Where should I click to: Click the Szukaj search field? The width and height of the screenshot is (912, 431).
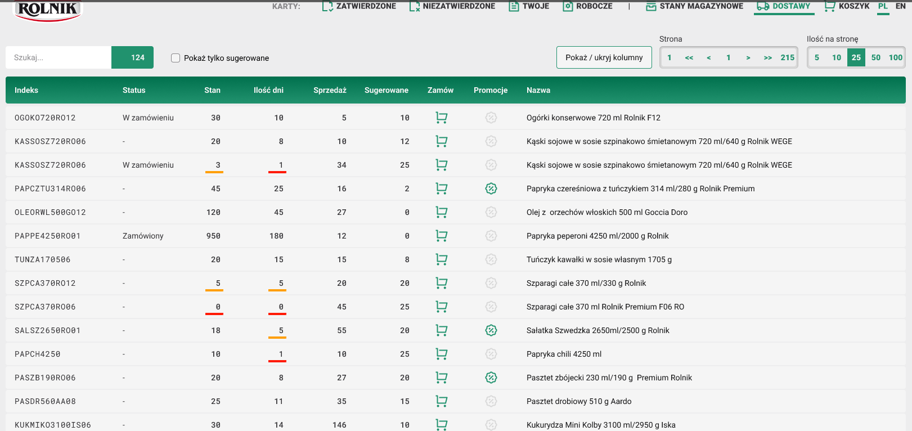pos(59,57)
